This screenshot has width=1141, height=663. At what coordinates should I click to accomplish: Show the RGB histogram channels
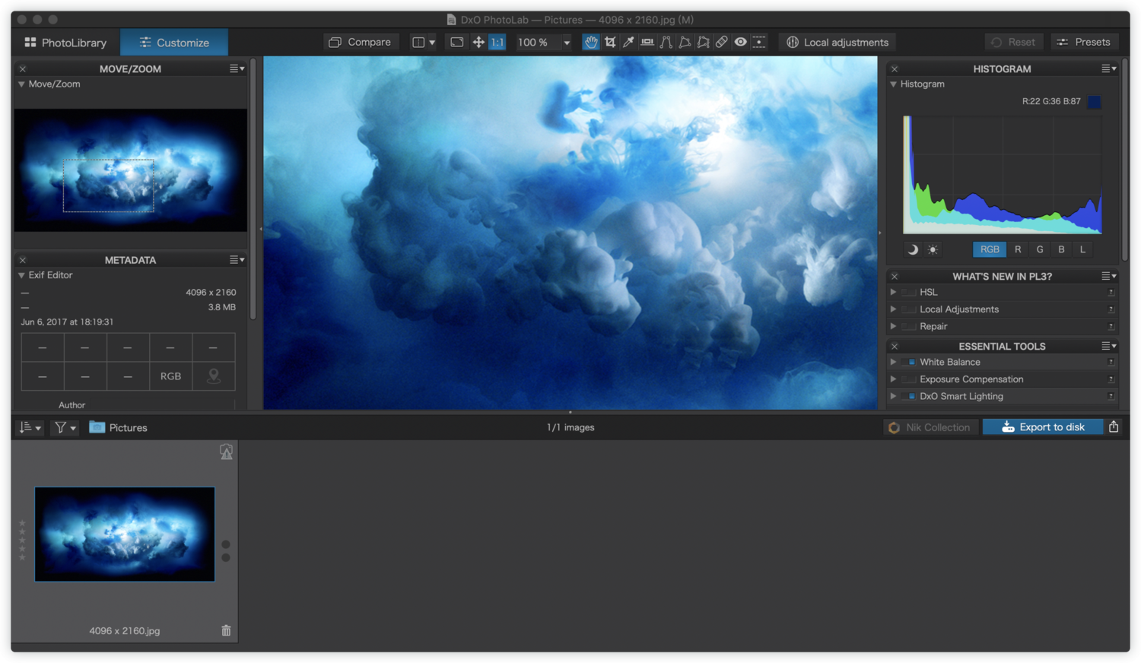(x=990, y=249)
